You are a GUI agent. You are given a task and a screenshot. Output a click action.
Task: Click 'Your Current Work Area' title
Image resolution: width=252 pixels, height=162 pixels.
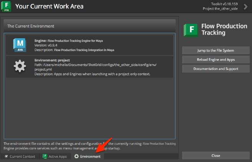tap(49, 7)
